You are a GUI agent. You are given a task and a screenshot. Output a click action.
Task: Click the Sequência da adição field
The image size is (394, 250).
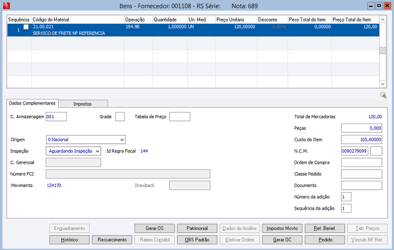346,209
